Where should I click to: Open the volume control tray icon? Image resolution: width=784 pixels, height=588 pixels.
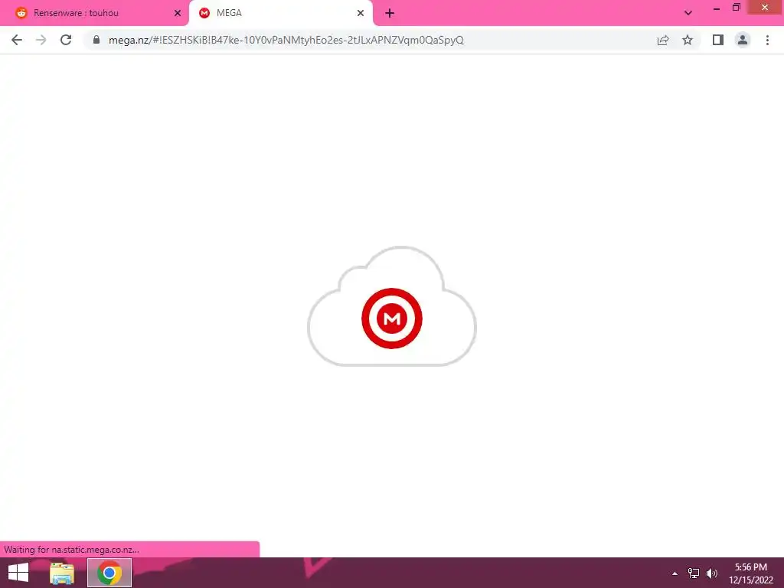pyautogui.click(x=712, y=573)
